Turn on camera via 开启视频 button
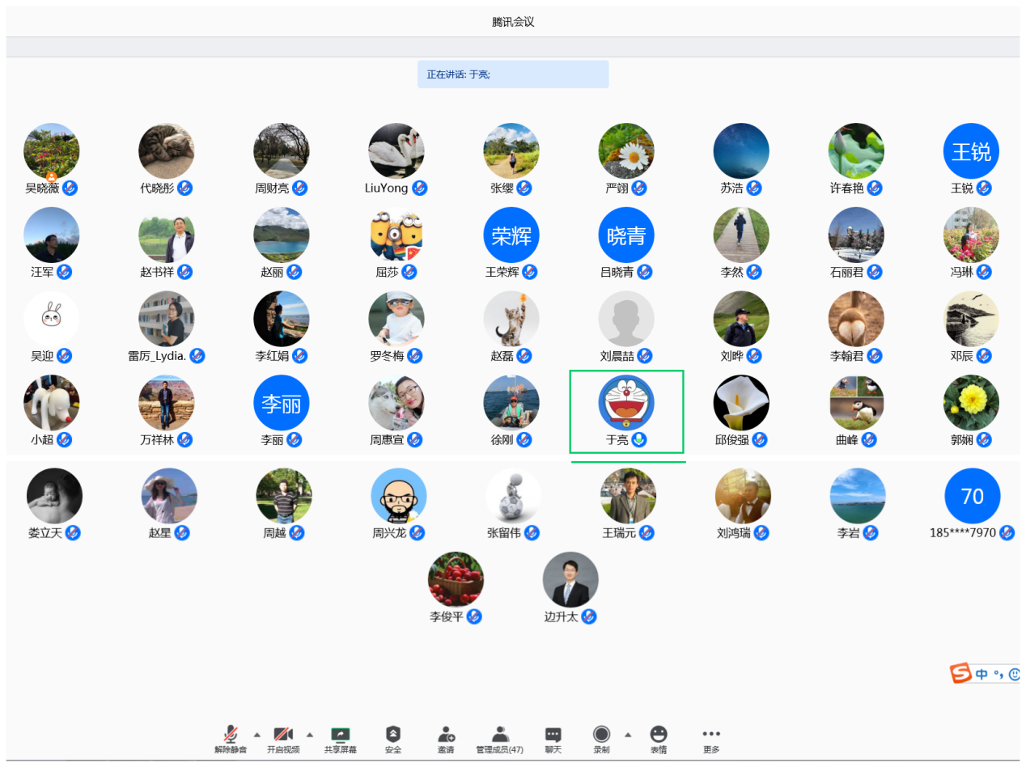Image resolution: width=1026 pixels, height=767 pixels. [x=283, y=735]
